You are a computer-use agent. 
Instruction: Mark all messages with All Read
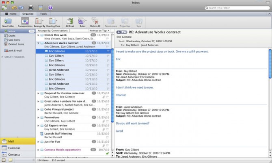tap(69, 21)
